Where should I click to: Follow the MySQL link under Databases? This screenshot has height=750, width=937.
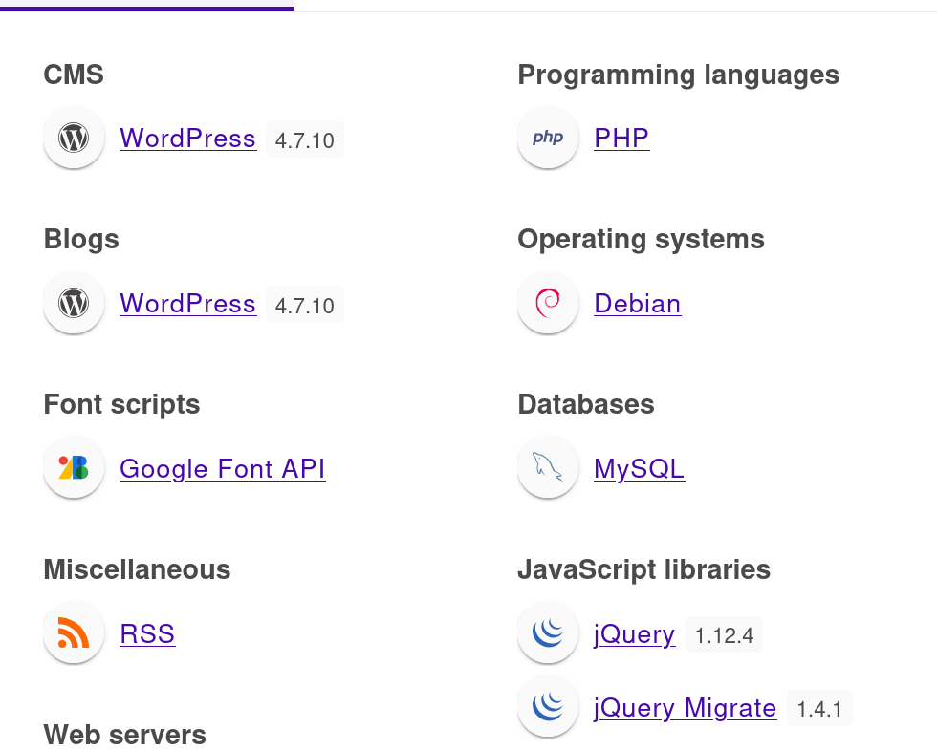pyautogui.click(x=640, y=469)
